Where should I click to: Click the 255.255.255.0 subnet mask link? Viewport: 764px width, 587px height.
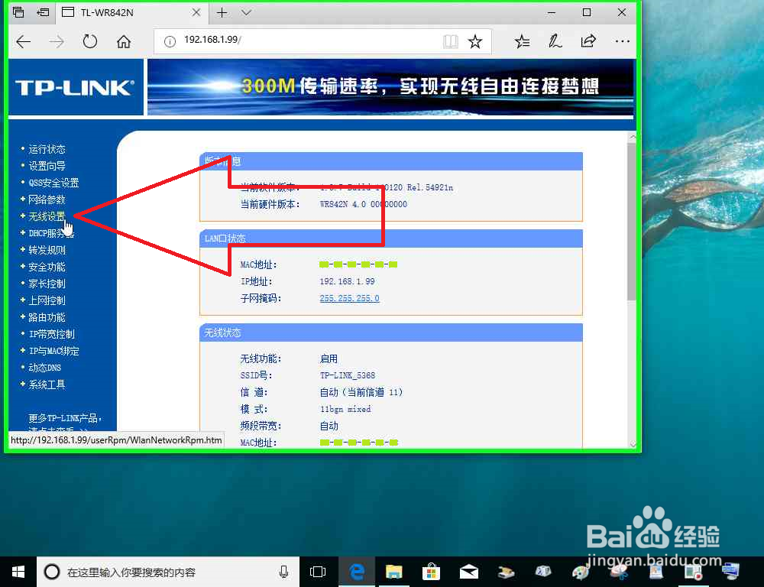click(349, 298)
